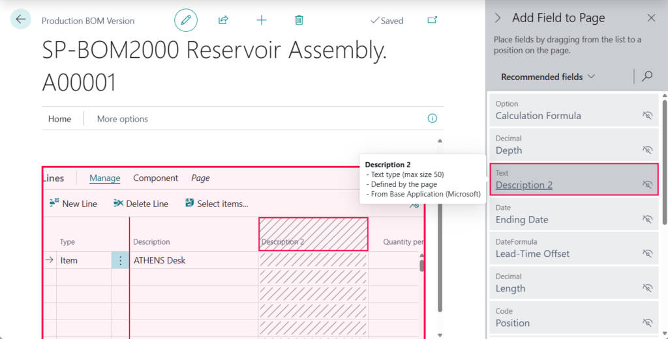This screenshot has height=339, width=668.
Task: Toggle visibility icon for Lead-Time Offset
Action: click(647, 254)
